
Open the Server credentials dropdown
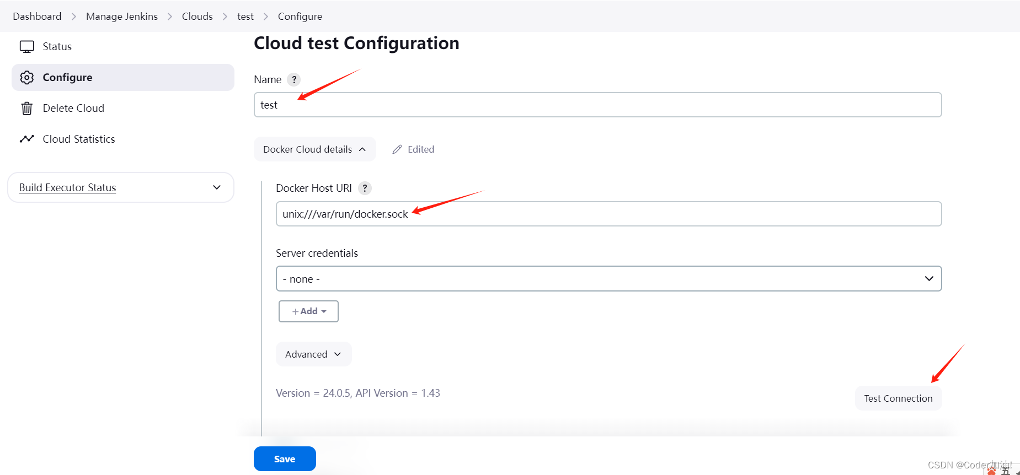point(608,279)
